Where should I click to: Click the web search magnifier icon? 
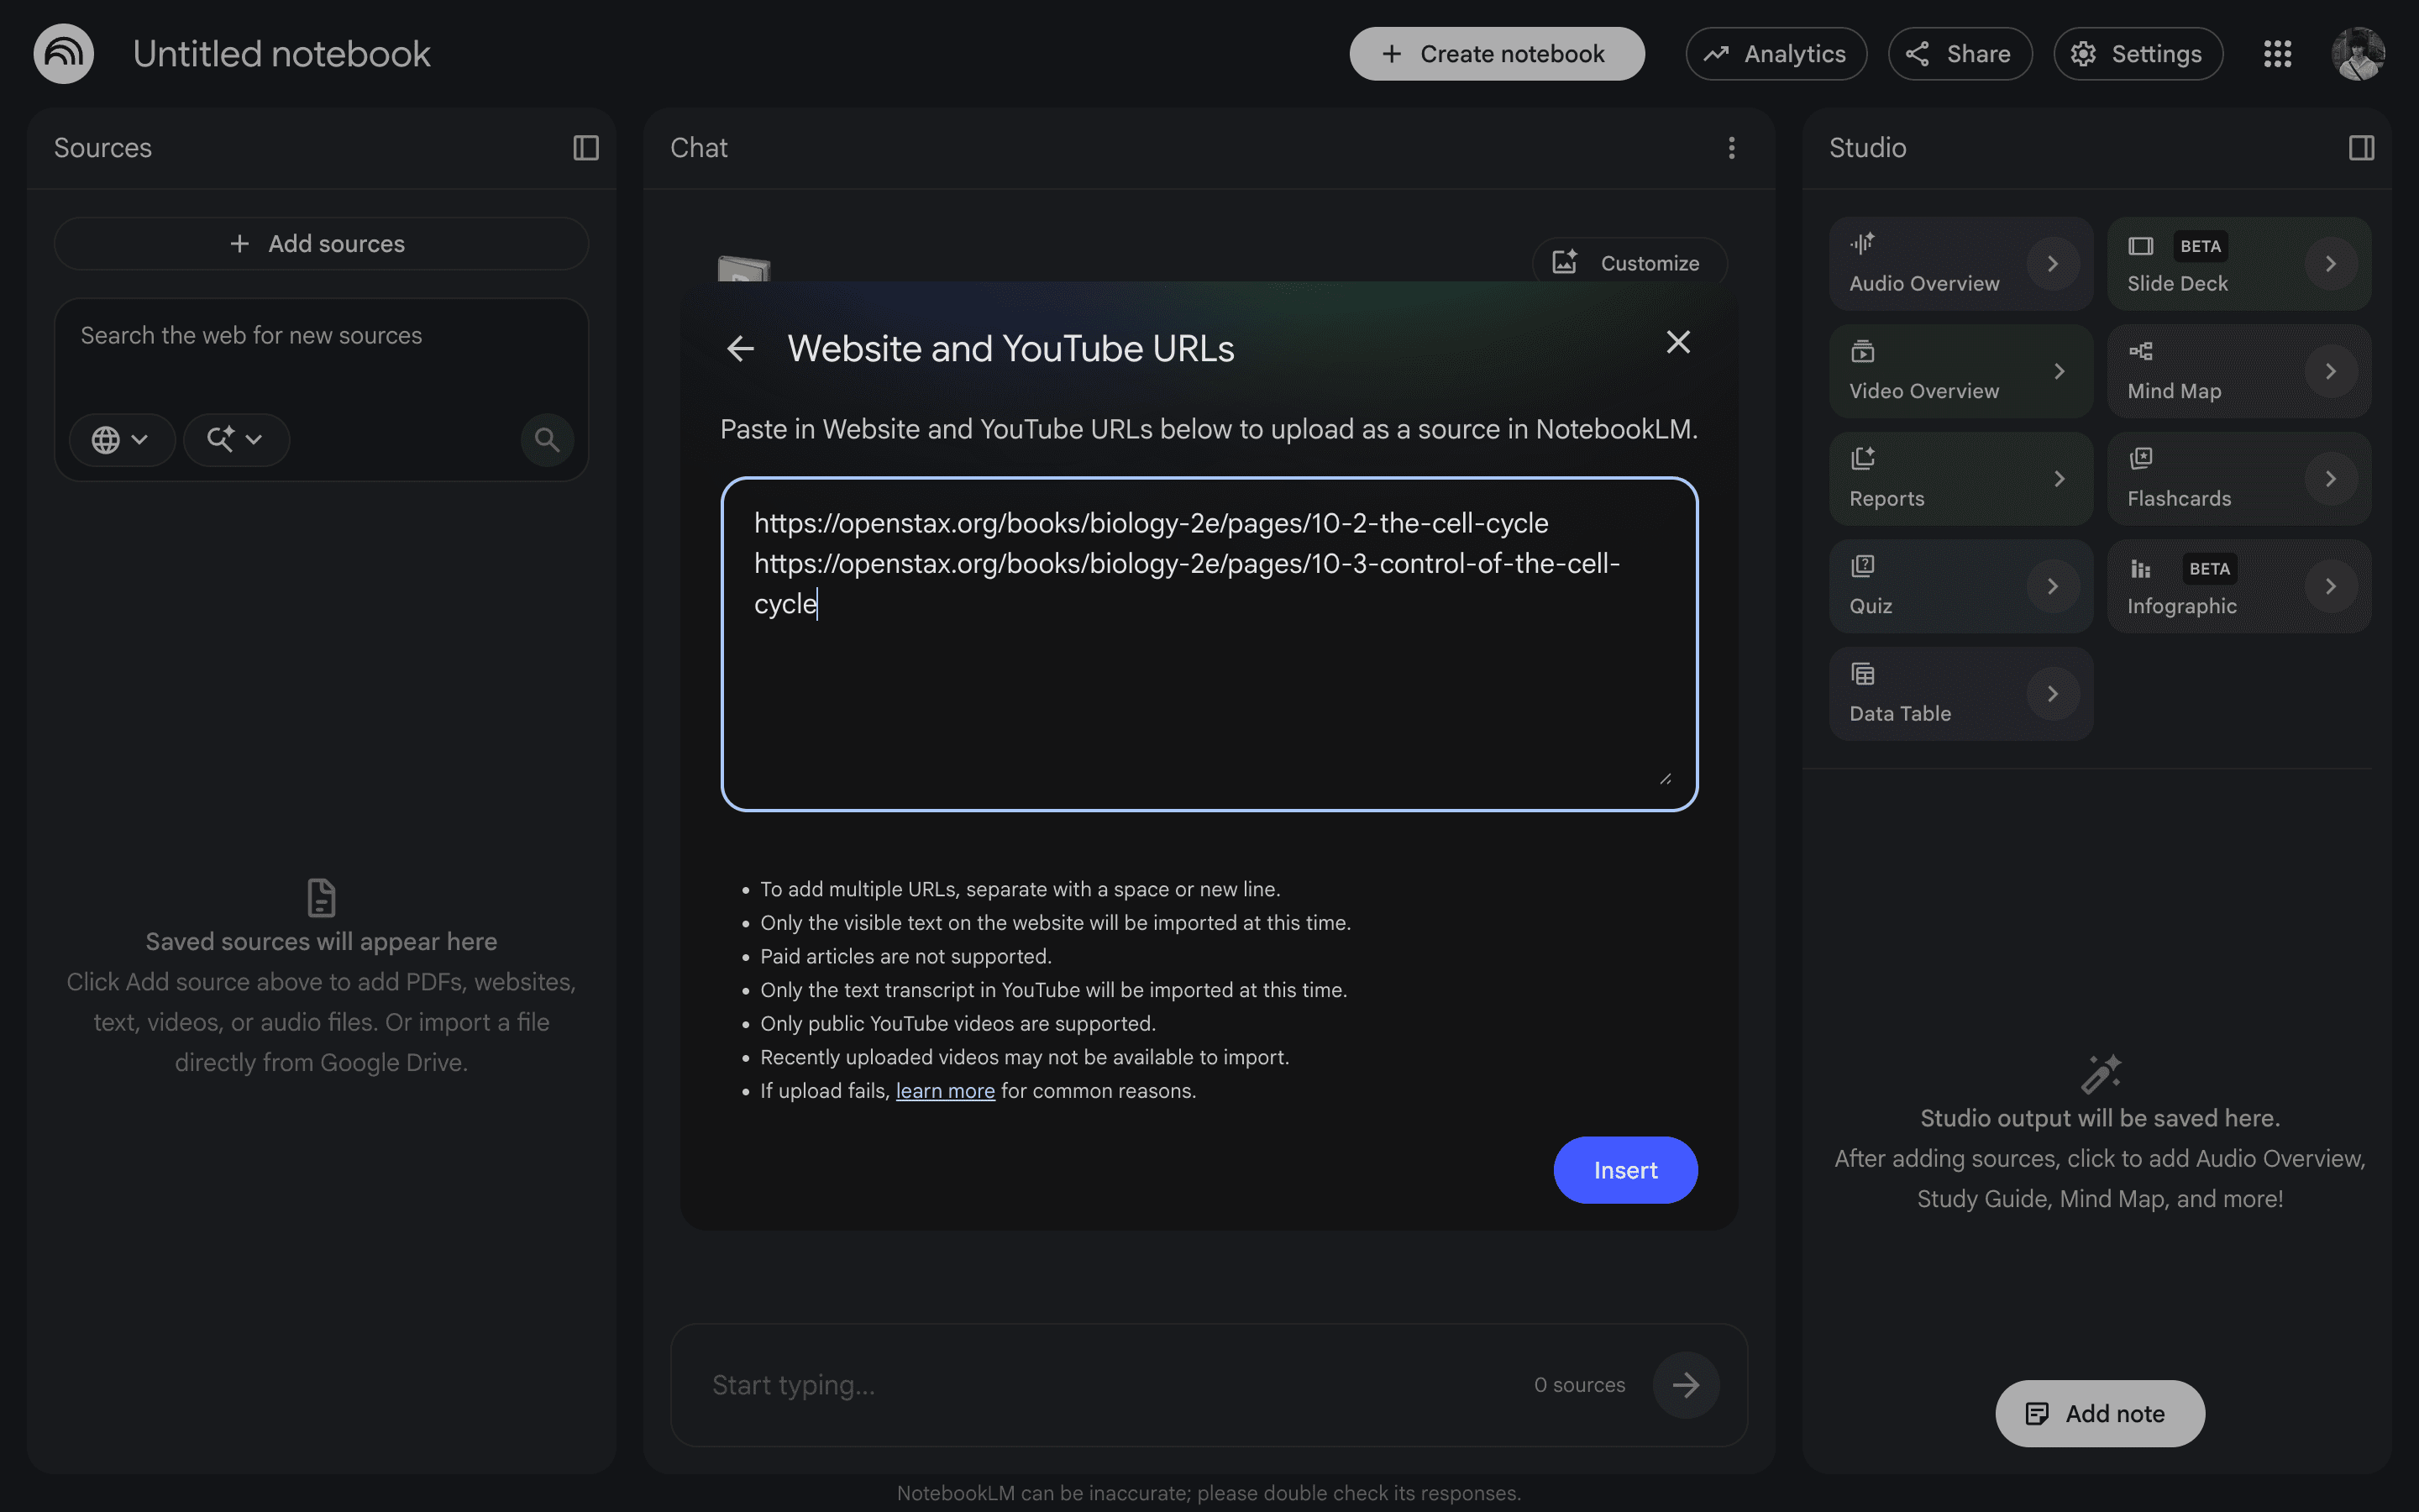click(x=547, y=439)
